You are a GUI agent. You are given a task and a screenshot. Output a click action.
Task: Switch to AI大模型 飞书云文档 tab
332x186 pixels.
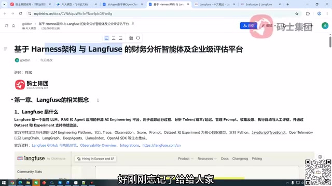tap(74, 4)
